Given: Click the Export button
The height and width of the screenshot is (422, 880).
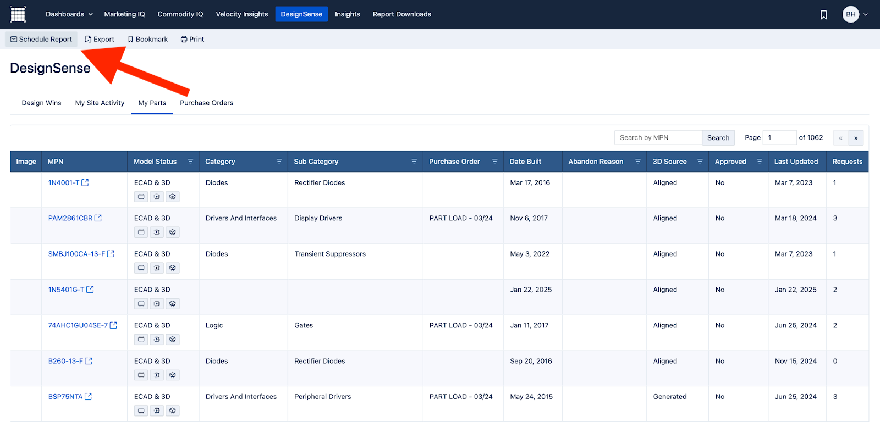Looking at the screenshot, I should click(100, 39).
